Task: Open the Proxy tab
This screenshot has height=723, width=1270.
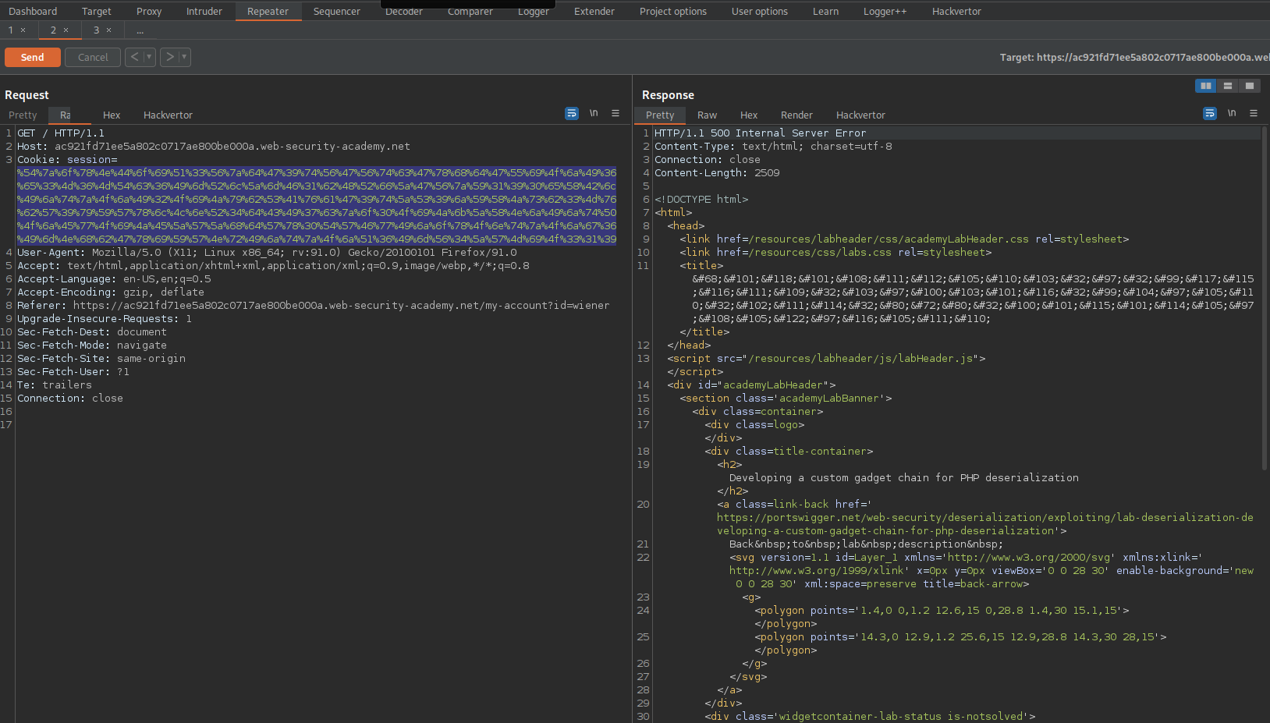Action: click(149, 11)
